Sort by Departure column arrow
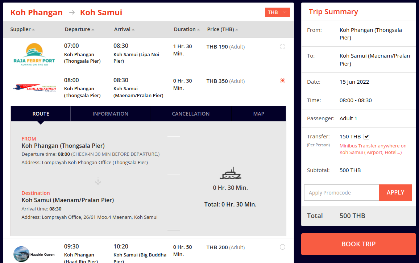The image size is (419, 263). click(93, 30)
